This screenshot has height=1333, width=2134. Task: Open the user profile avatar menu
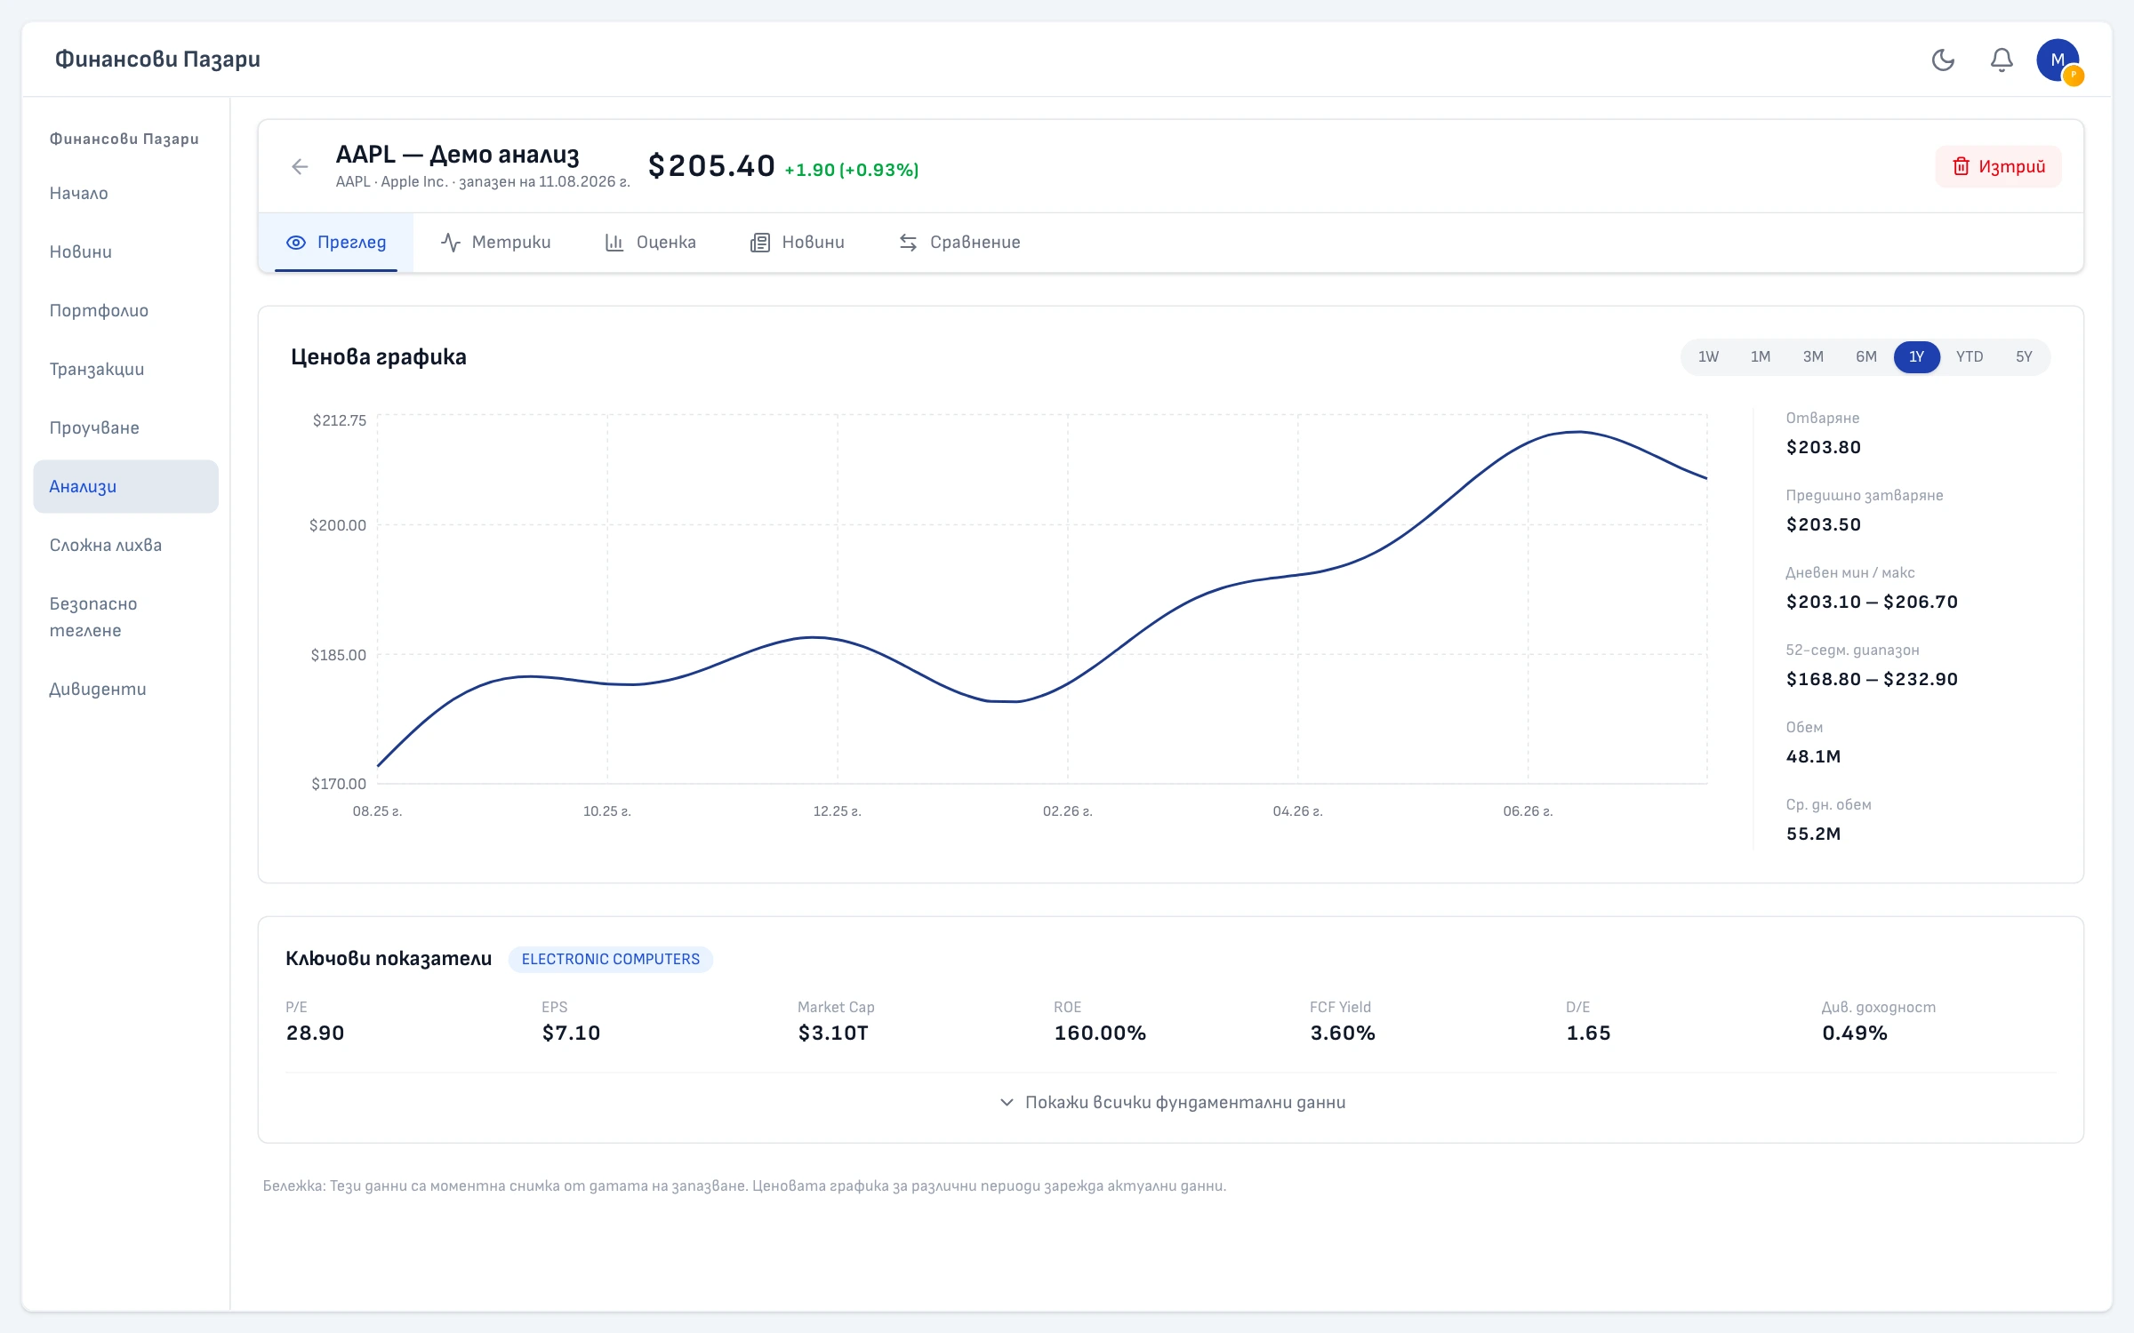tap(2058, 60)
